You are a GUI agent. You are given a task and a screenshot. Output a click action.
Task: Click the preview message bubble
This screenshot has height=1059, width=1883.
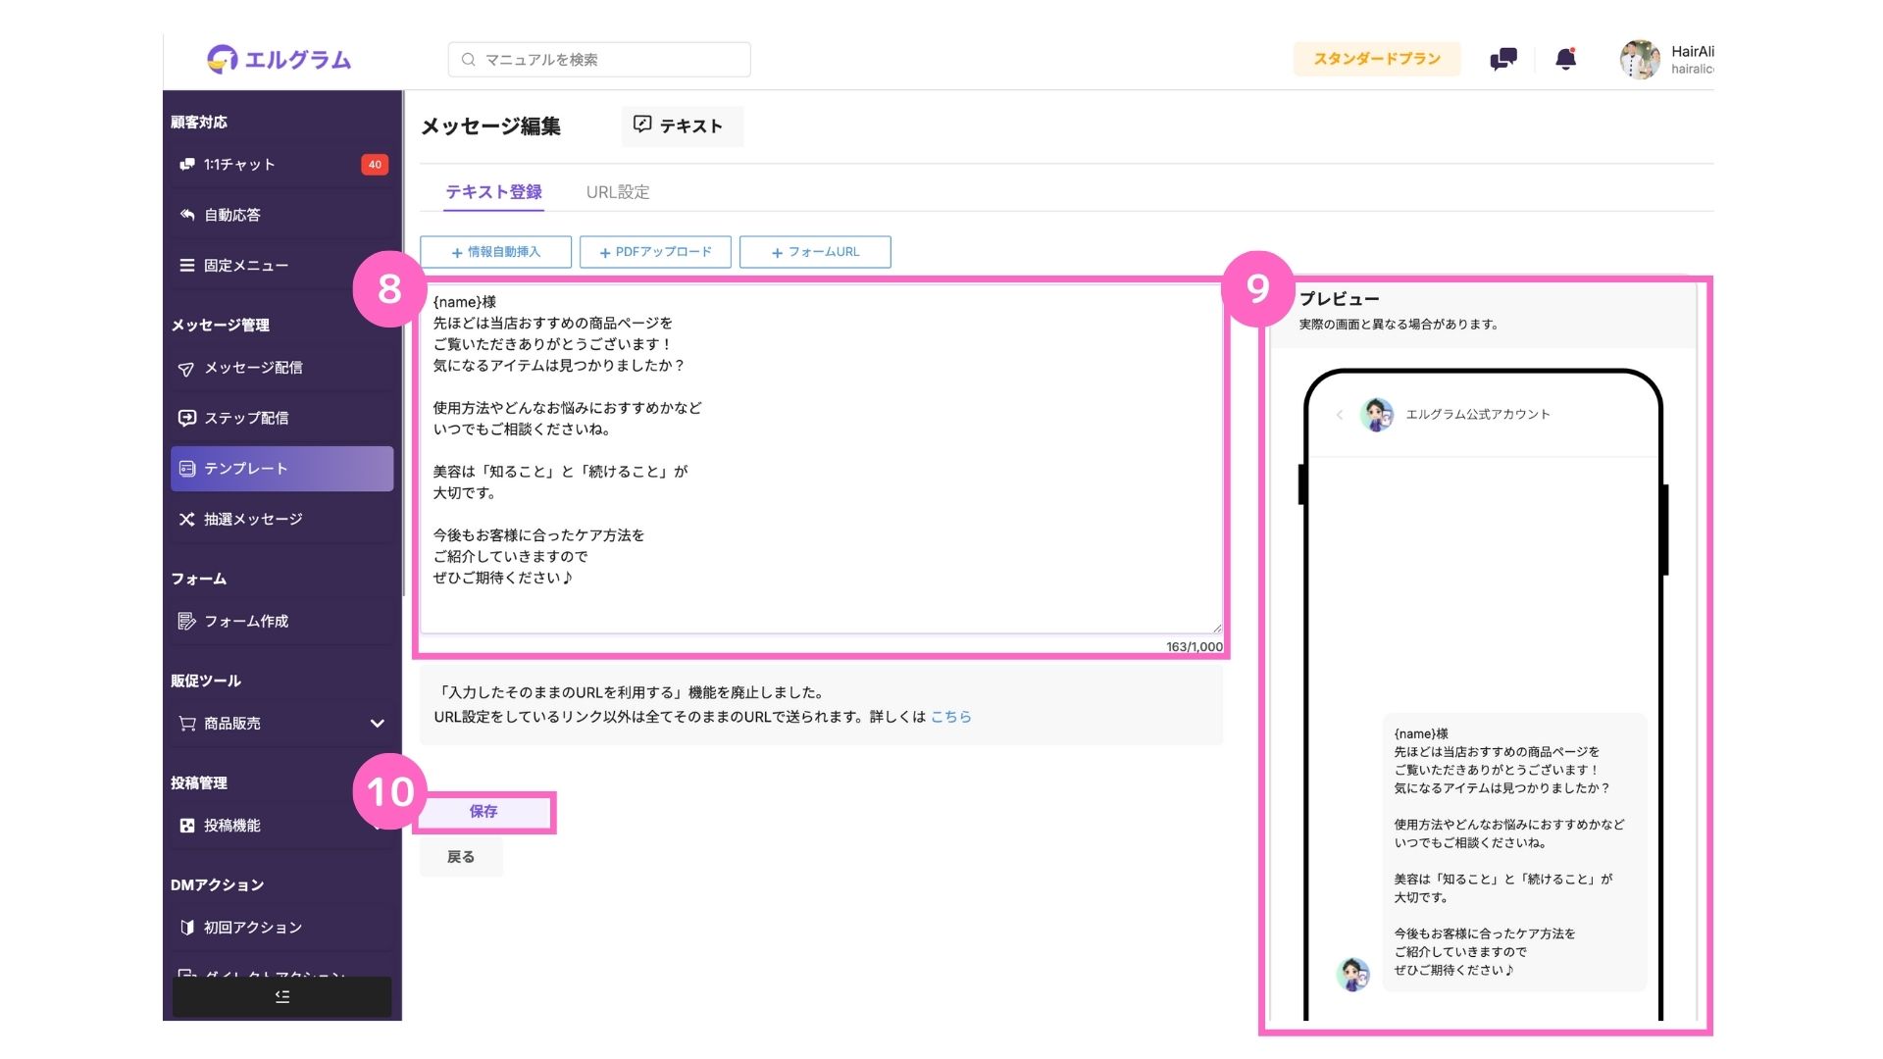click(1514, 852)
